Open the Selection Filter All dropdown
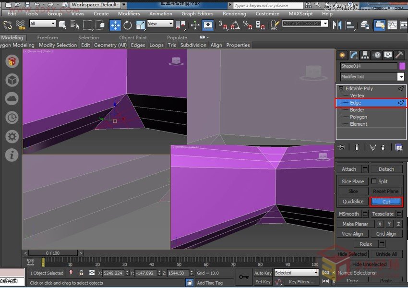Viewport: 408px width, 288px height. (x=42, y=24)
